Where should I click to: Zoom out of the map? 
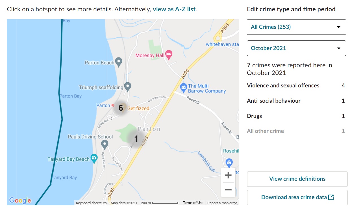(x=228, y=190)
